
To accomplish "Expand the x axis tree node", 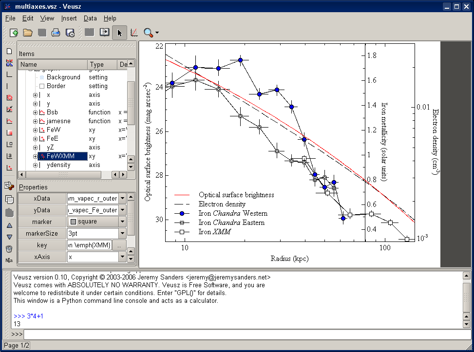I will pyautogui.click(x=36, y=95).
